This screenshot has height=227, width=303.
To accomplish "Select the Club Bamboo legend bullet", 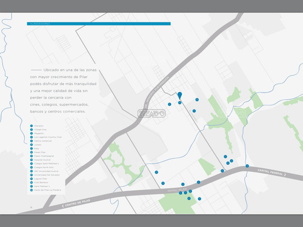I will pos(32,182).
